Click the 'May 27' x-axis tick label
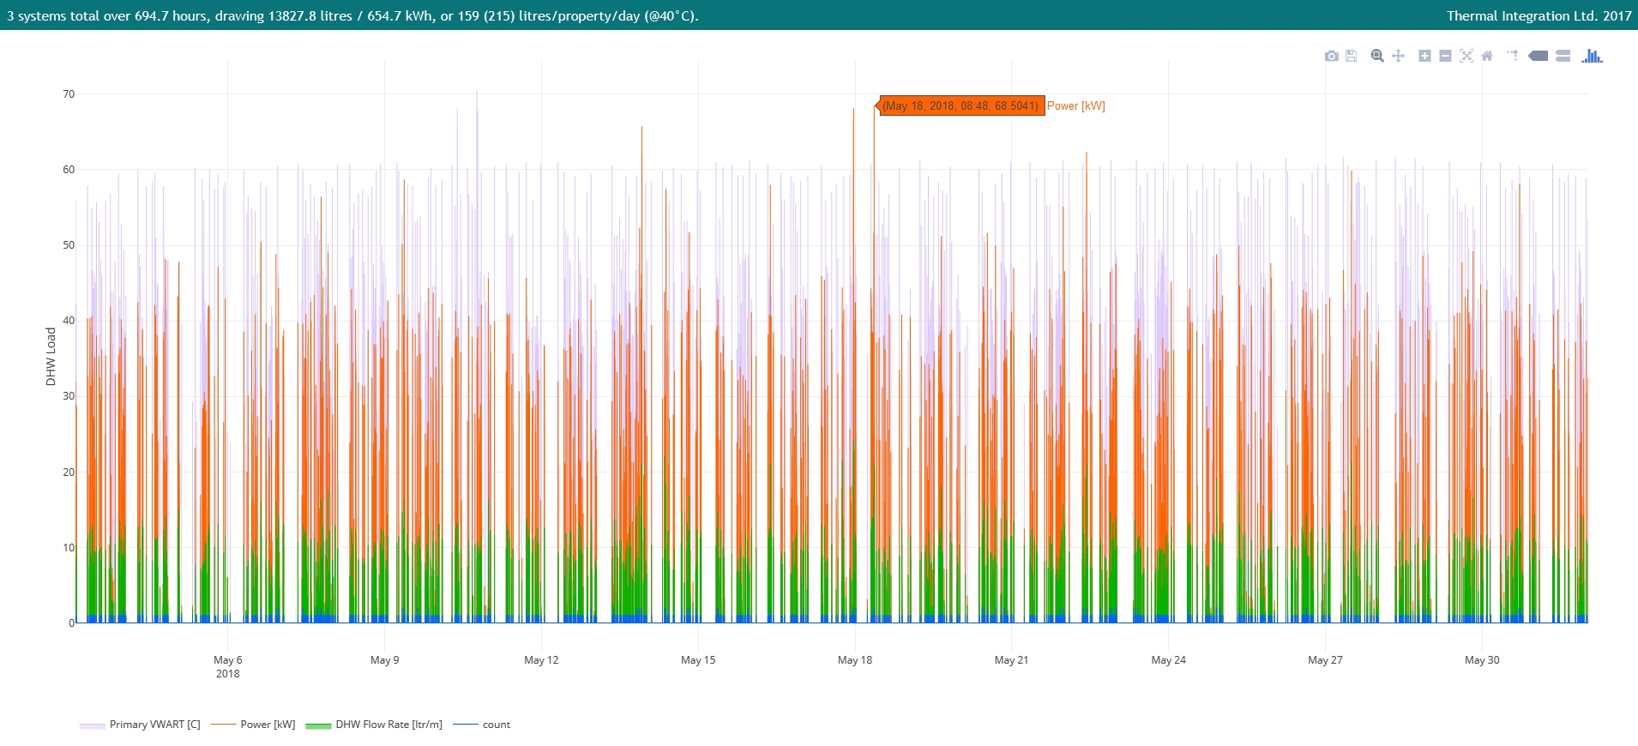This screenshot has width=1638, height=746. click(1325, 660)
